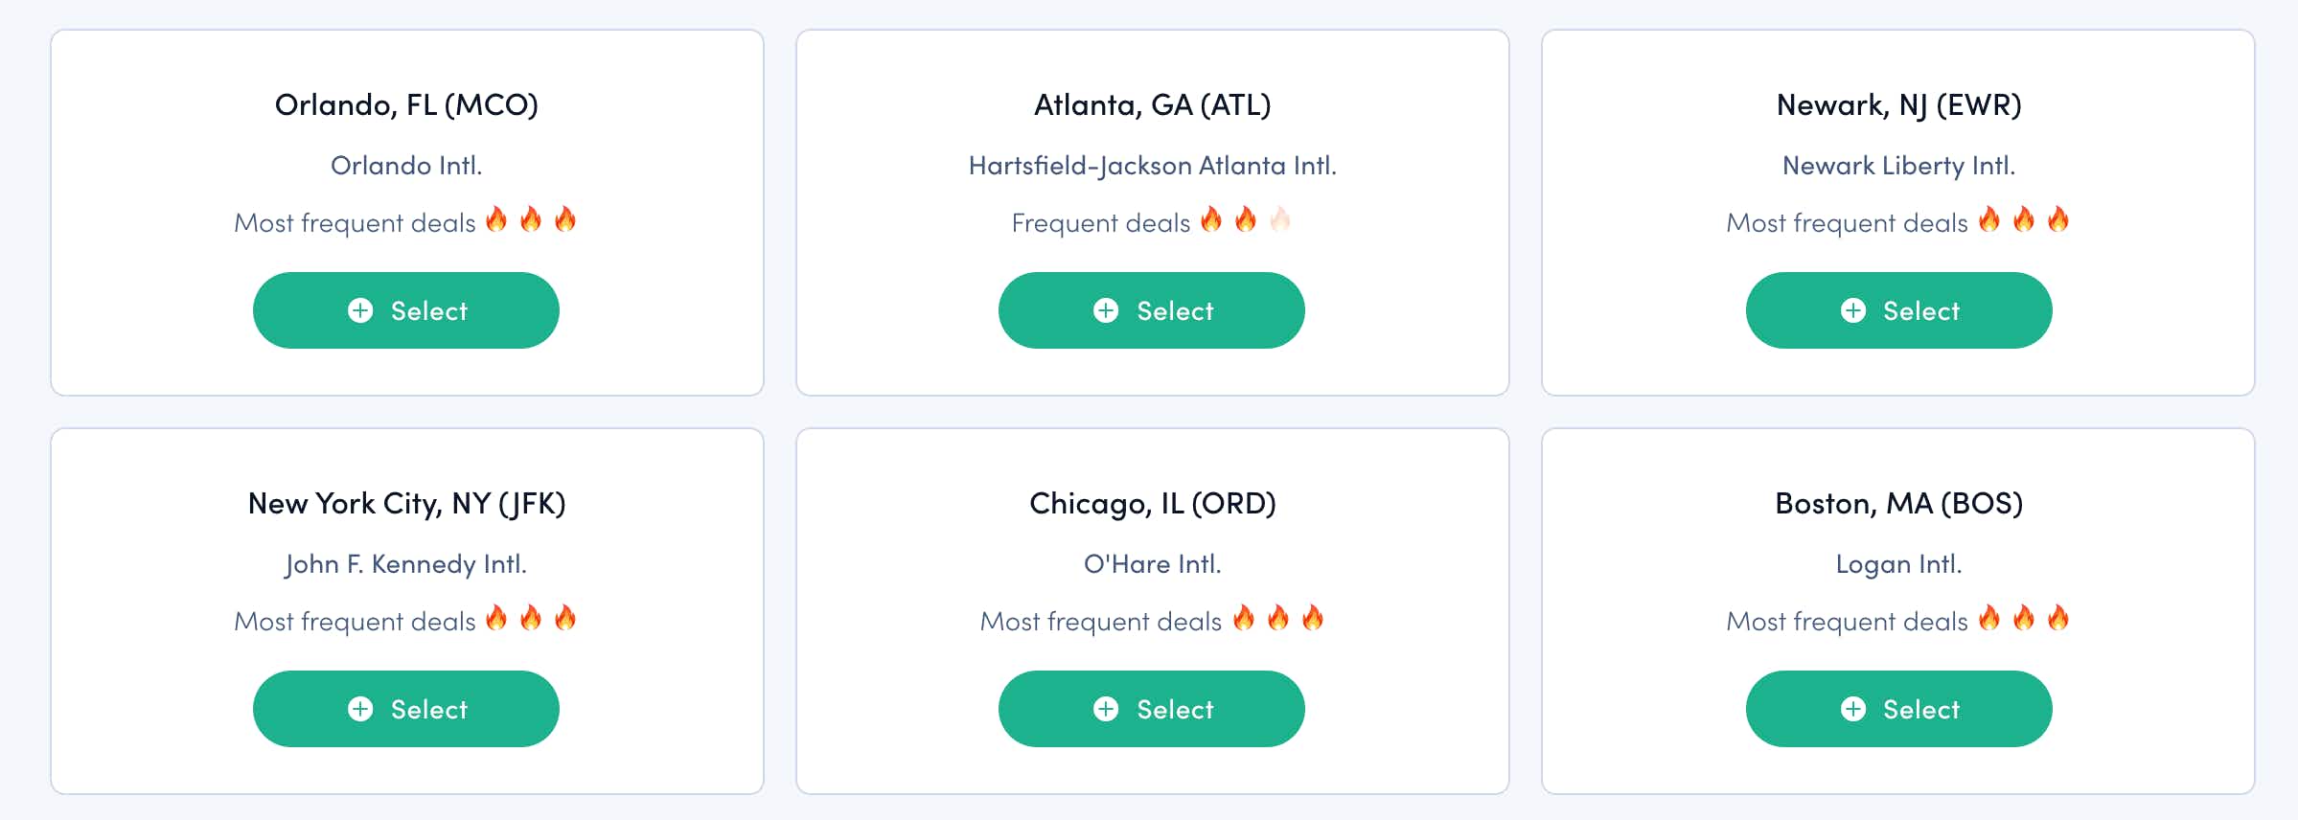The image size is (2298, 820).
Task: Click plus icon in Orlando Select button
Action: point(360,310)
